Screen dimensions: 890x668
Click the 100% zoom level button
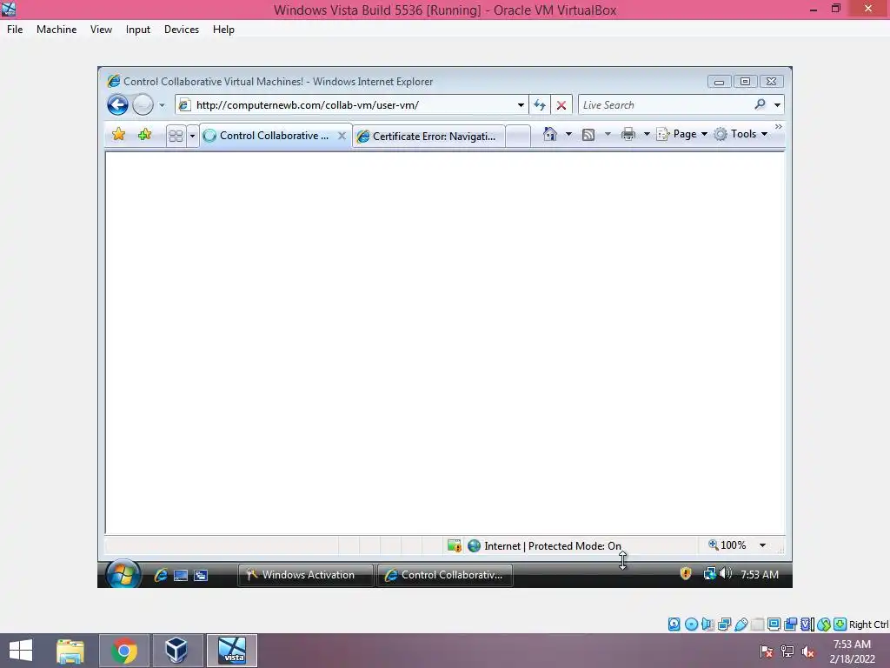coord(727,545)
